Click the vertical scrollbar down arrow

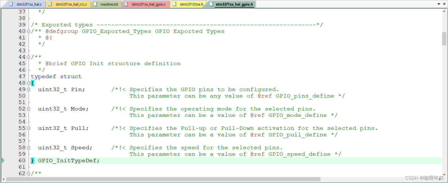(444, 174)
